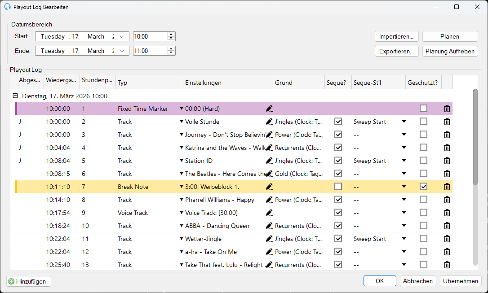
Task: Enable Segue on the Break Note row
Action: pyautogui.click(x=338, y=186)
